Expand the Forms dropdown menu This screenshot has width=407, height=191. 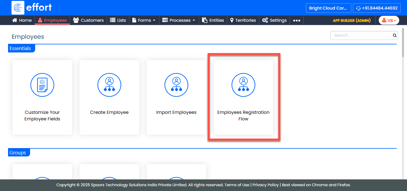pyautogui.click(x=144, y=20)
